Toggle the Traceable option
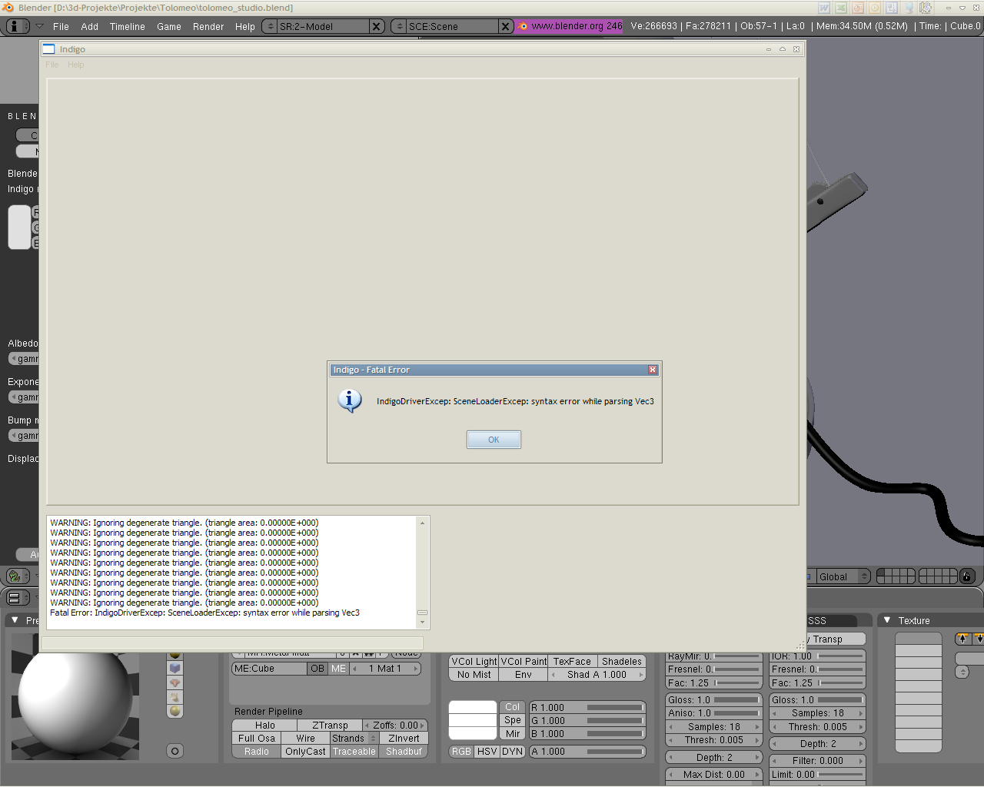The width and height of the screenshot is (984, 787). pos(354,751)
